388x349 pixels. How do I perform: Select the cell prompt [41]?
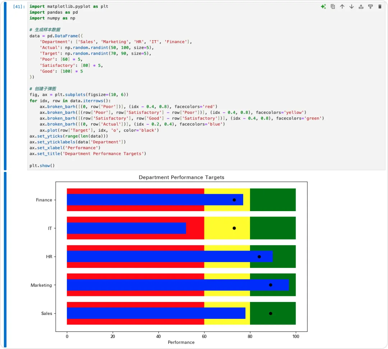pyautogui.click(x=19, y=7)
